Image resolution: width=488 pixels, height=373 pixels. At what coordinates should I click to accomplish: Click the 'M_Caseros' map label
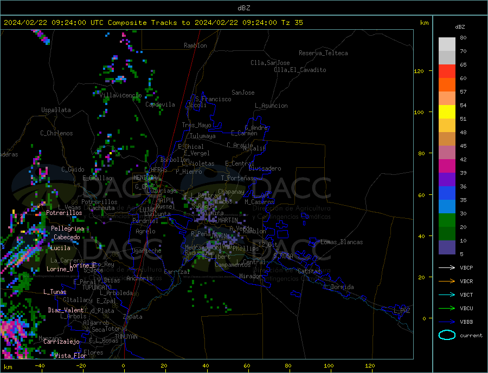point(259,202)
